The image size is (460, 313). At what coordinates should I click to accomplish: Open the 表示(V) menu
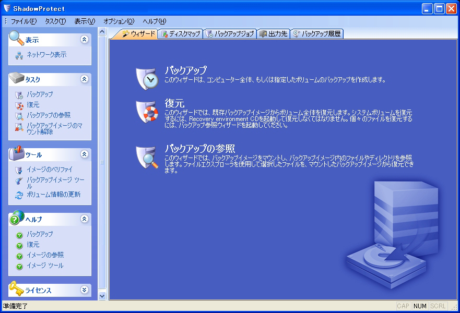point(85,21)
